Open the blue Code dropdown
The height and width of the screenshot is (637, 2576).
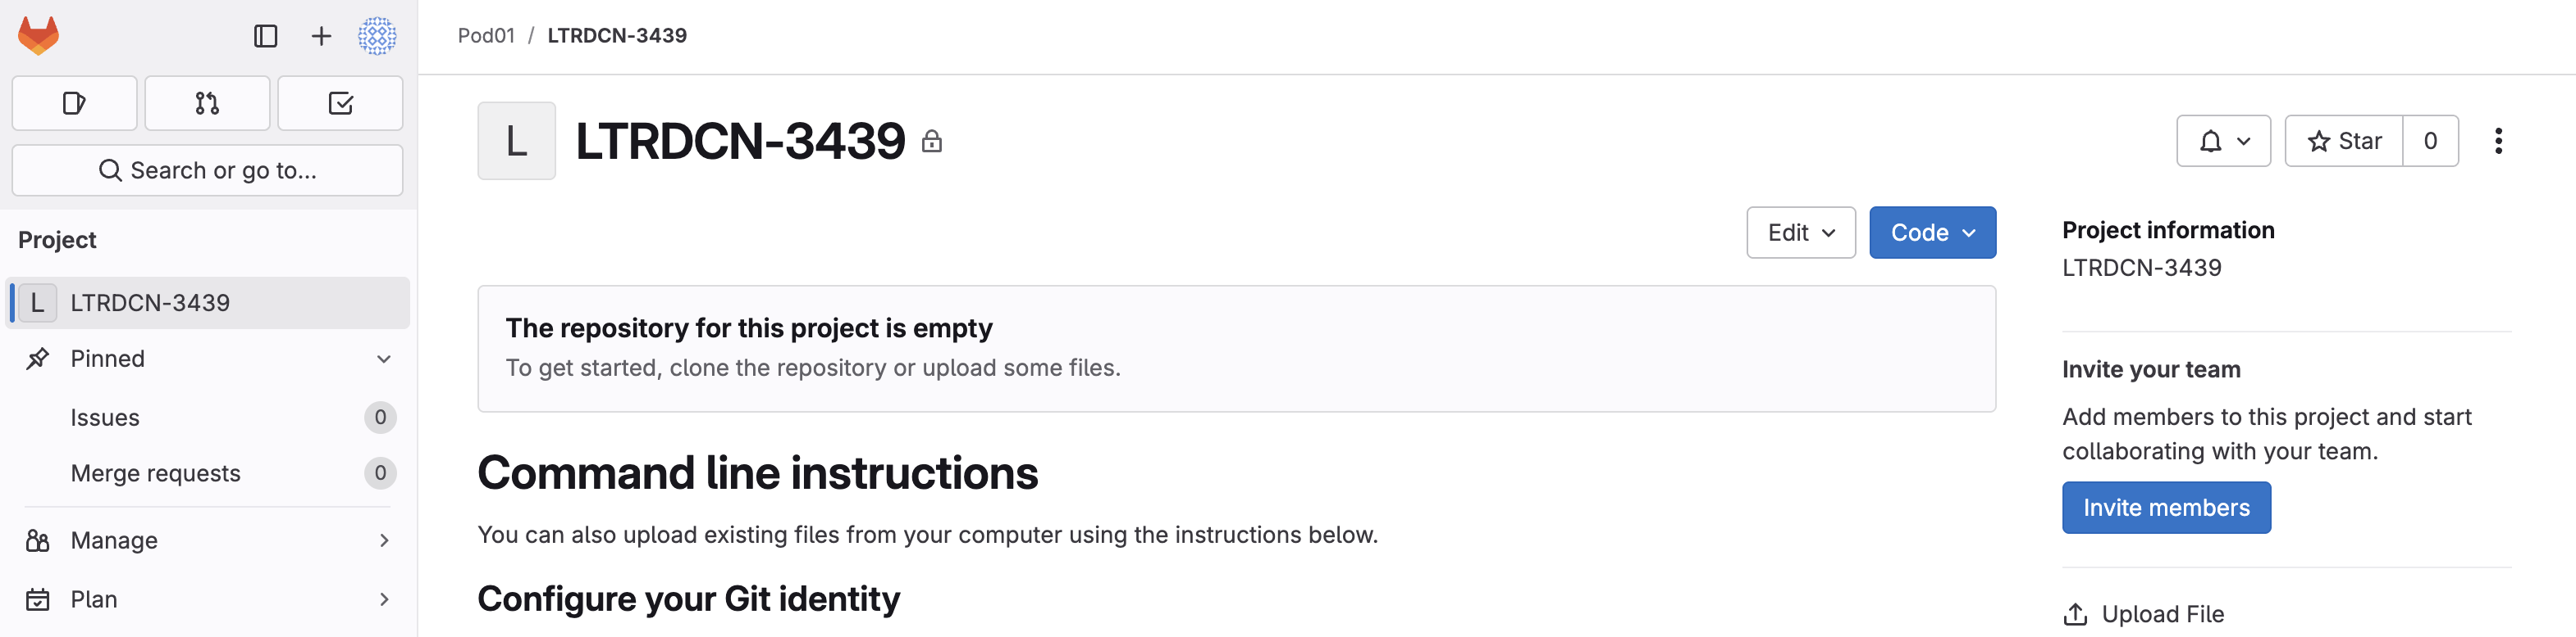coord(1932,233)
